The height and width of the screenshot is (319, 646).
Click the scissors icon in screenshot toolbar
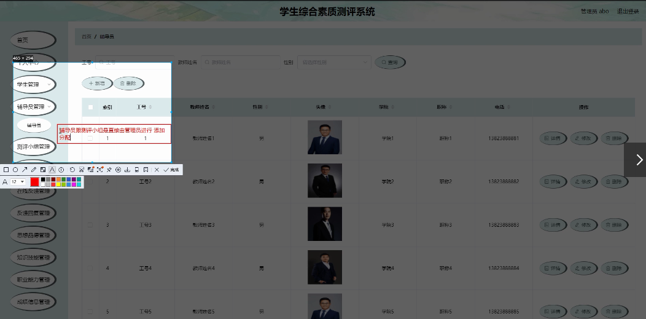coord(82,170)
